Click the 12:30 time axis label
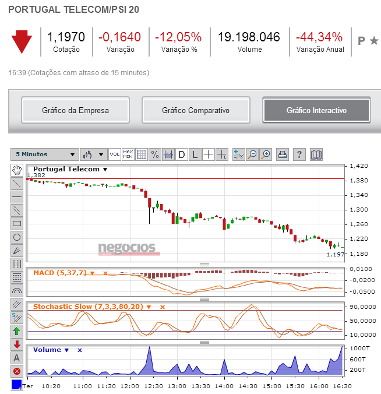This screenshot has height=394, width=381. pos(153,386)
